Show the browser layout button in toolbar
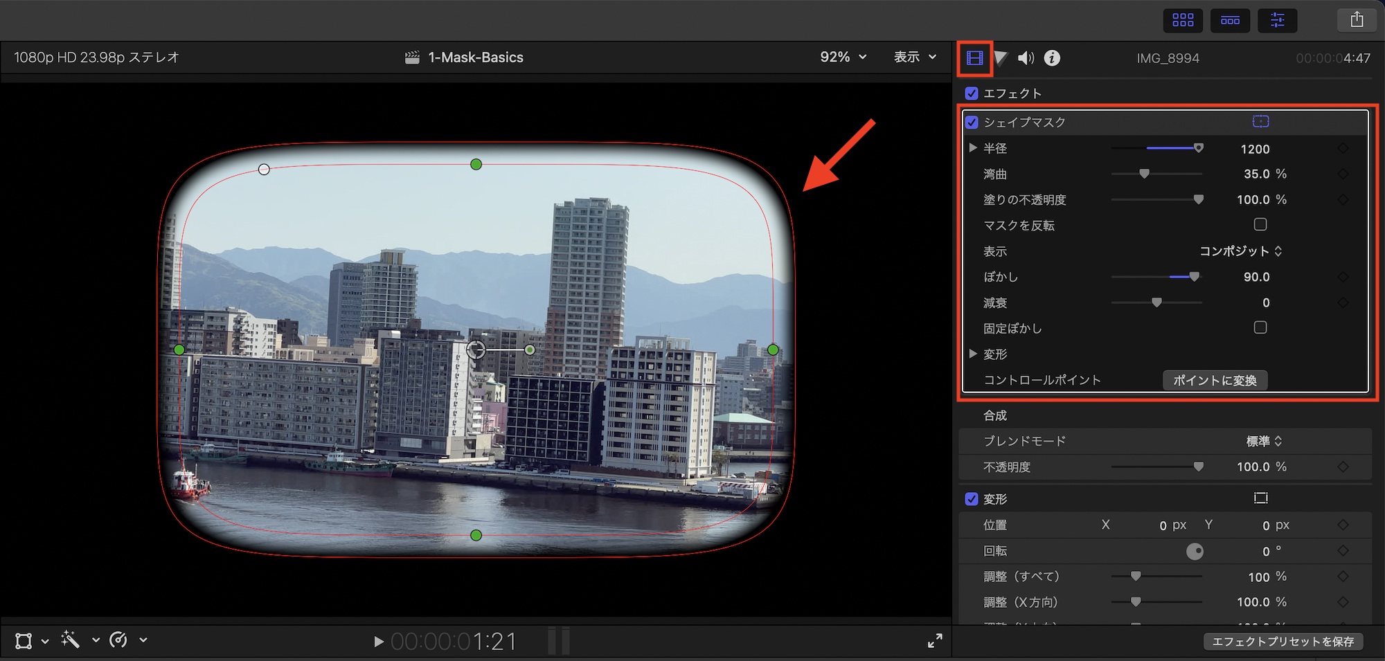 point(1183,20)
